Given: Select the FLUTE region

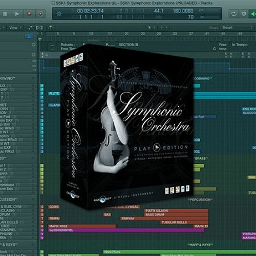Looking at the screenshot, I should tap(54, 94).
